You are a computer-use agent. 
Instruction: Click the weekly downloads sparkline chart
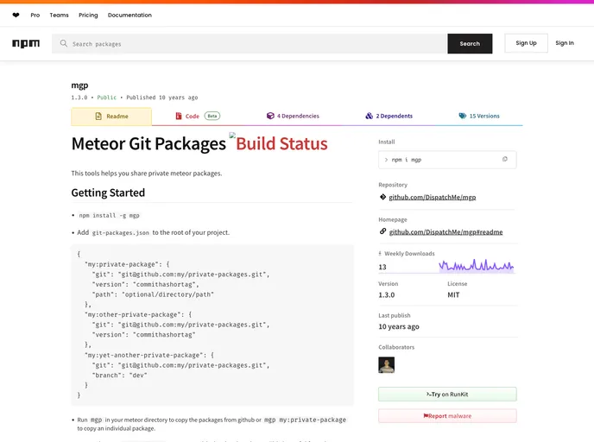(476, 266)
